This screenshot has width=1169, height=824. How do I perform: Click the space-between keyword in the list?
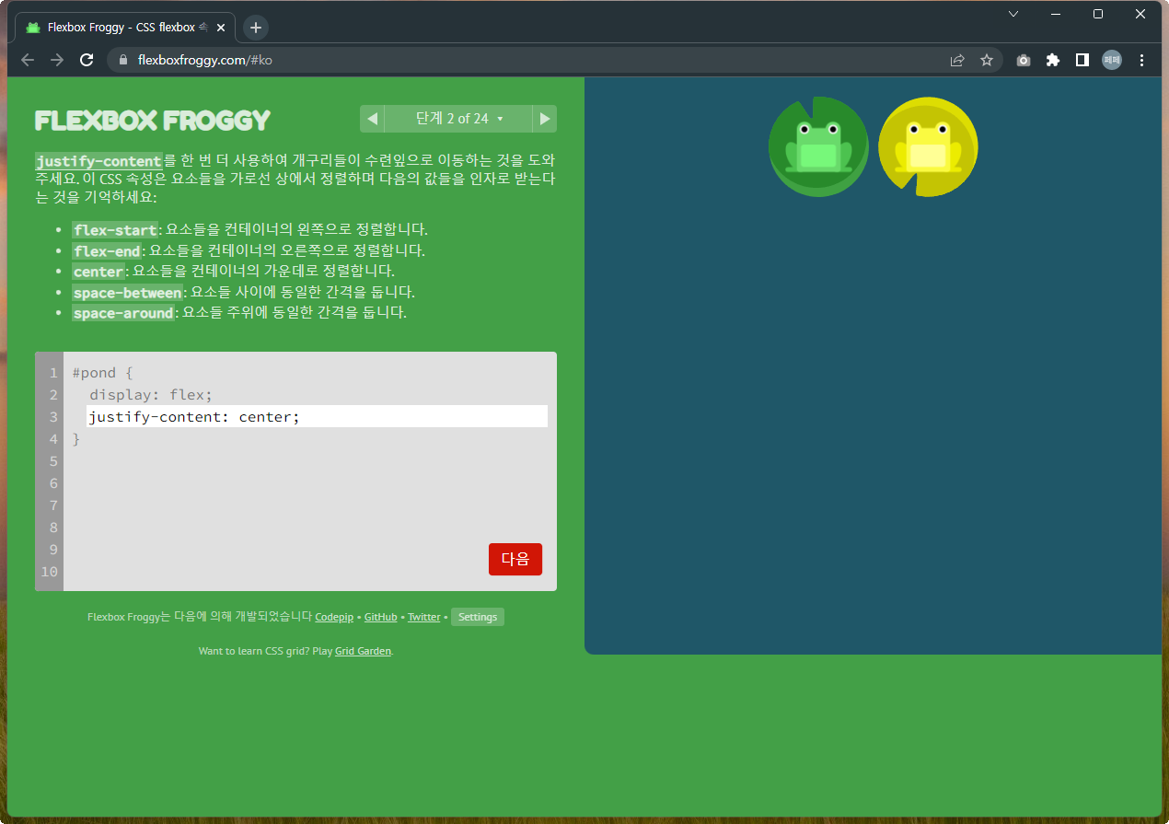click(128, 293)
